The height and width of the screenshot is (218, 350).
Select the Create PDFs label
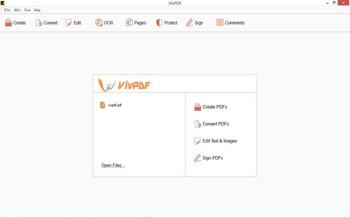pos(215,107)
